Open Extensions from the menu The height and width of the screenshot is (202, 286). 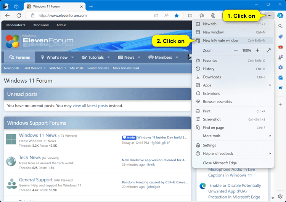tap(233, 93)
